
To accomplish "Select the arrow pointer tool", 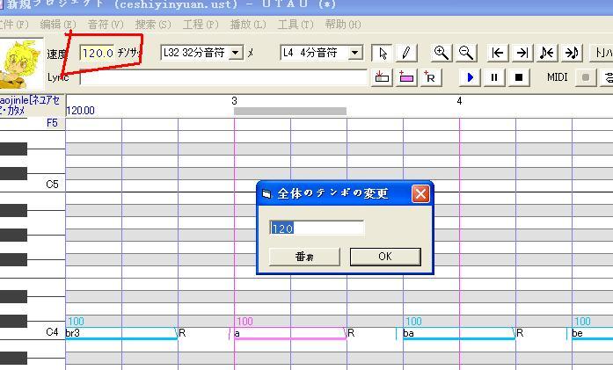I will tap(382, 53).
